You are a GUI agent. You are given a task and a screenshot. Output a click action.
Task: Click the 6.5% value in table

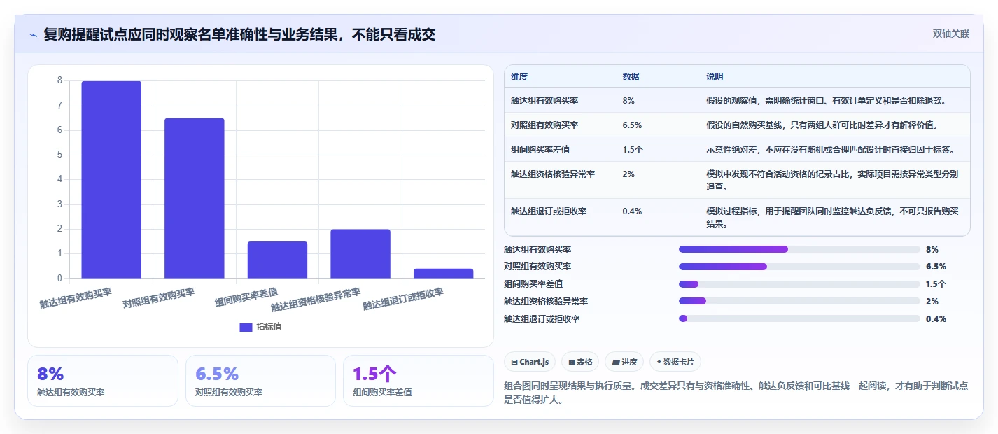[632, 125]
